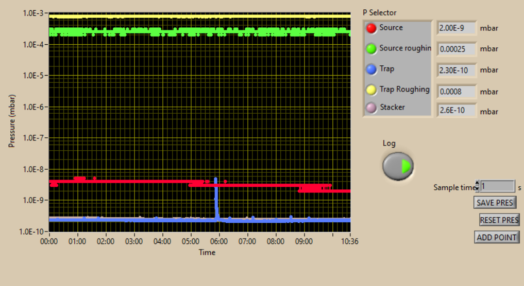The width and height of the screenshot is (524, 286).
Task: Click the 1.0E-6 pressure axis label
Action: pos(33,107)
